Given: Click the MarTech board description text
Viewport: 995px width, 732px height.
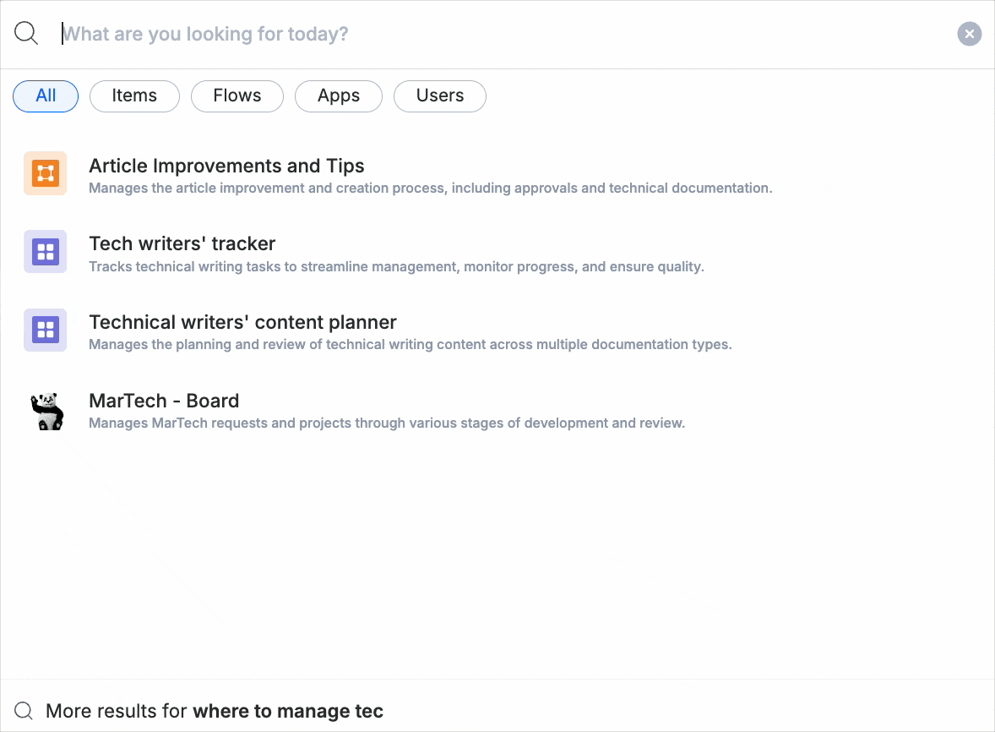Looking at the screenshot, I should (386, 423).
